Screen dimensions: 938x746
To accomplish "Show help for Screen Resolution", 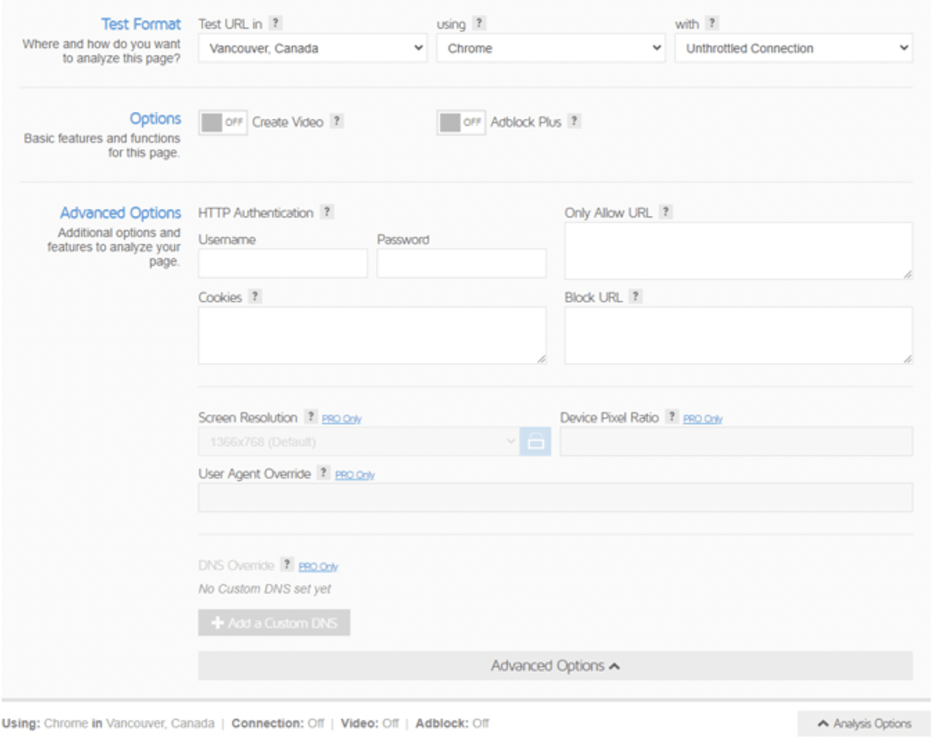I will coord(310,417).
